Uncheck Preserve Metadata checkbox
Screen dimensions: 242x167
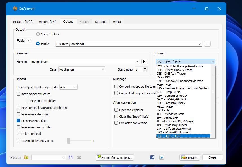(19, 121)
